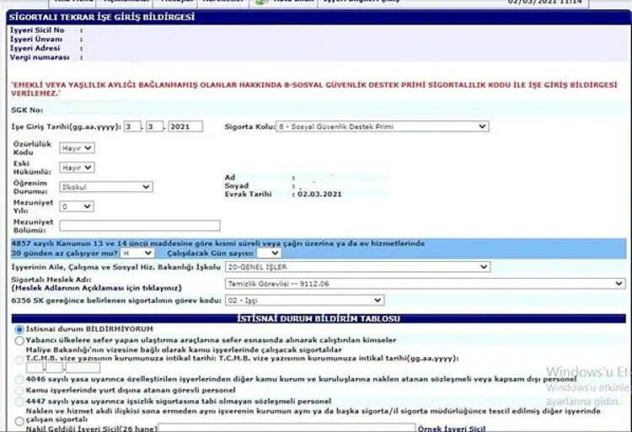Click the T.C.M.B. vize date day field
The height and width of the screenshot is (432, 632).
click(x=35, y=368)
